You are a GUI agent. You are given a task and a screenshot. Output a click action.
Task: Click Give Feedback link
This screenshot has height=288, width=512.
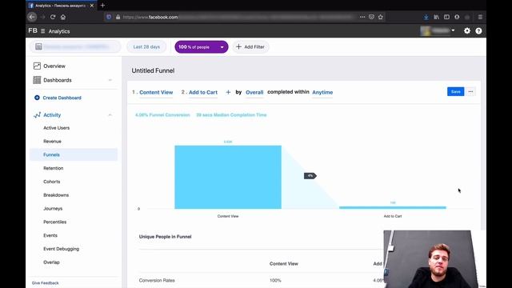pos(45,283)
